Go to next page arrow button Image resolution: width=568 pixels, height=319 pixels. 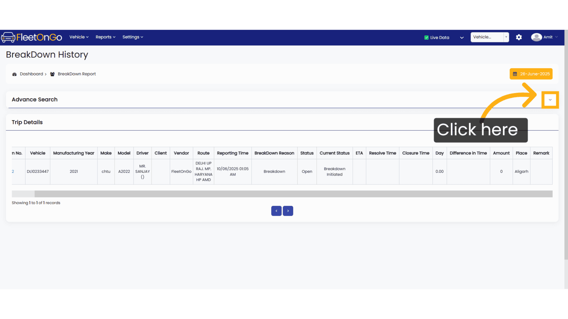point(288,211)
